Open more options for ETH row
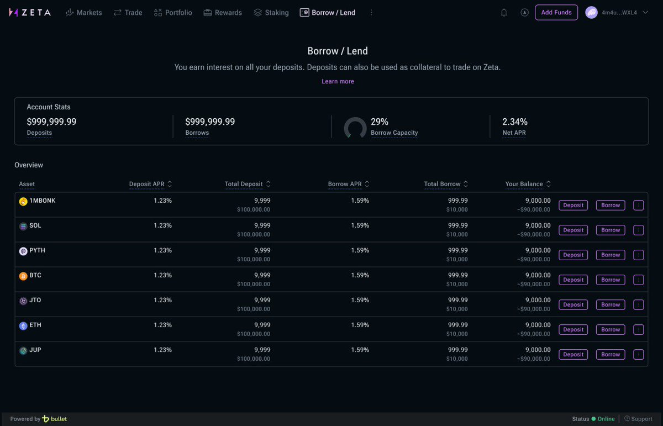This screenshot has height=426, width=663. 639,329
